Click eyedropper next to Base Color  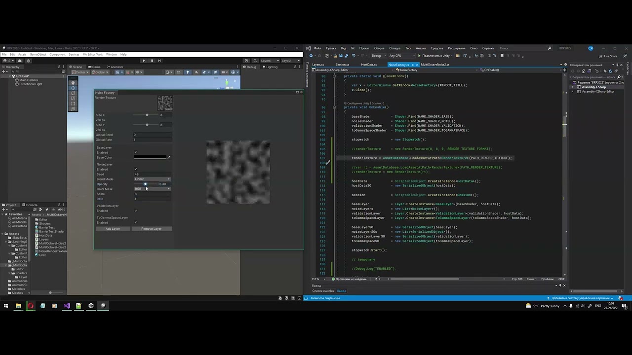pos(169,158)
